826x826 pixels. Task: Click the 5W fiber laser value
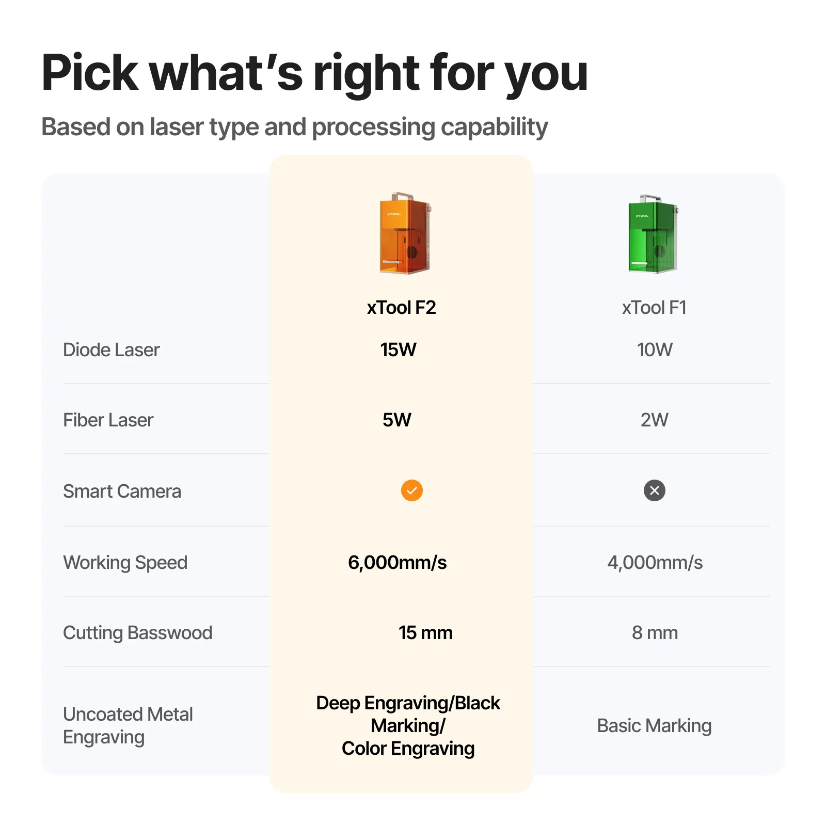(397, 420)
